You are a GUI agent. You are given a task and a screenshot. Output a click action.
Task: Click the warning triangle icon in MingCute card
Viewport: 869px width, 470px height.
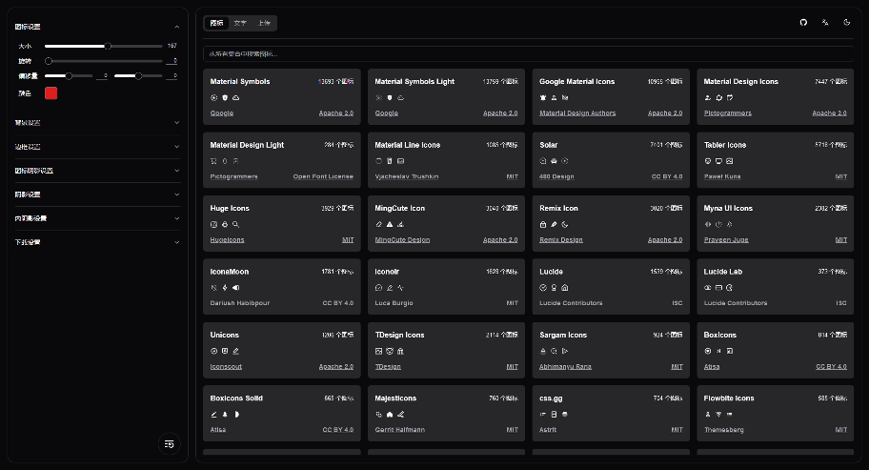click(390, 224)
